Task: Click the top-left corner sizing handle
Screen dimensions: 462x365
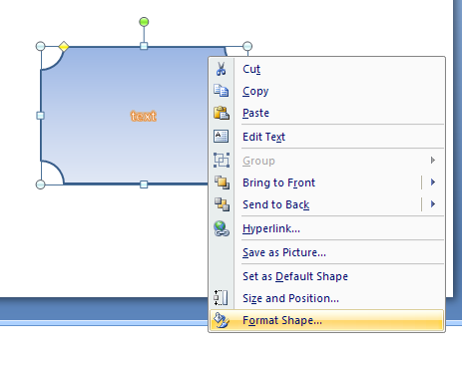Action: [x=40, y=46]
